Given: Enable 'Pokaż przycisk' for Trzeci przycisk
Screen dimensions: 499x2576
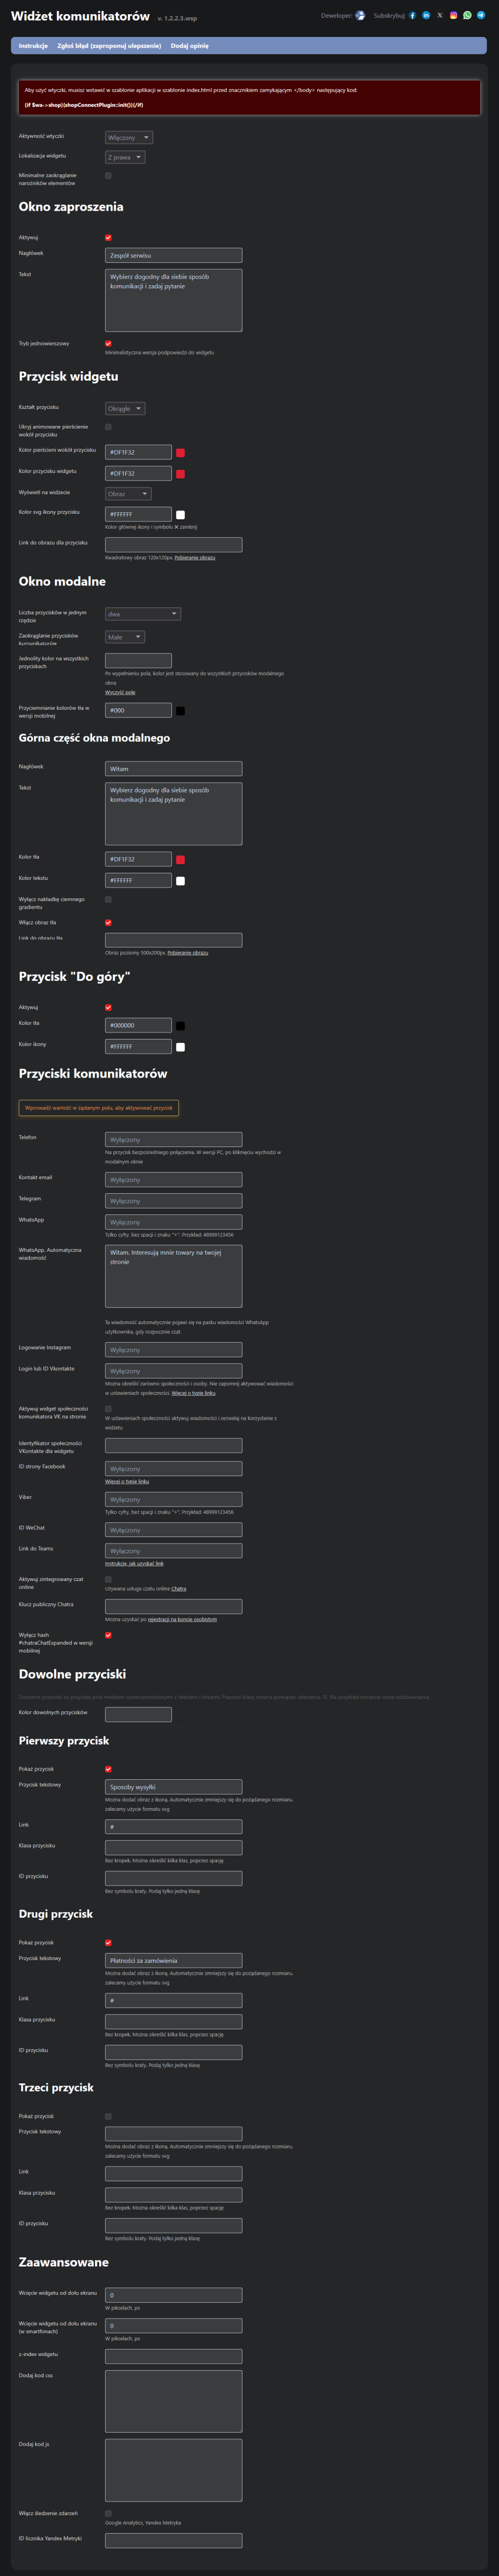Looking at the screenshot, I should [109, 2116].
